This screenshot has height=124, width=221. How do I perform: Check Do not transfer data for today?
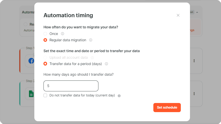[45, 95]
